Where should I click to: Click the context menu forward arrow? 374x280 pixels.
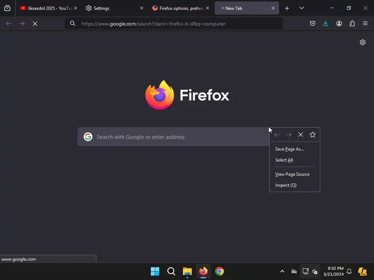[289, 135]
